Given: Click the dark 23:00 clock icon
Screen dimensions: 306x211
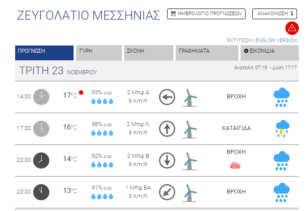Looking at the screenshot, I should point(41,191).
